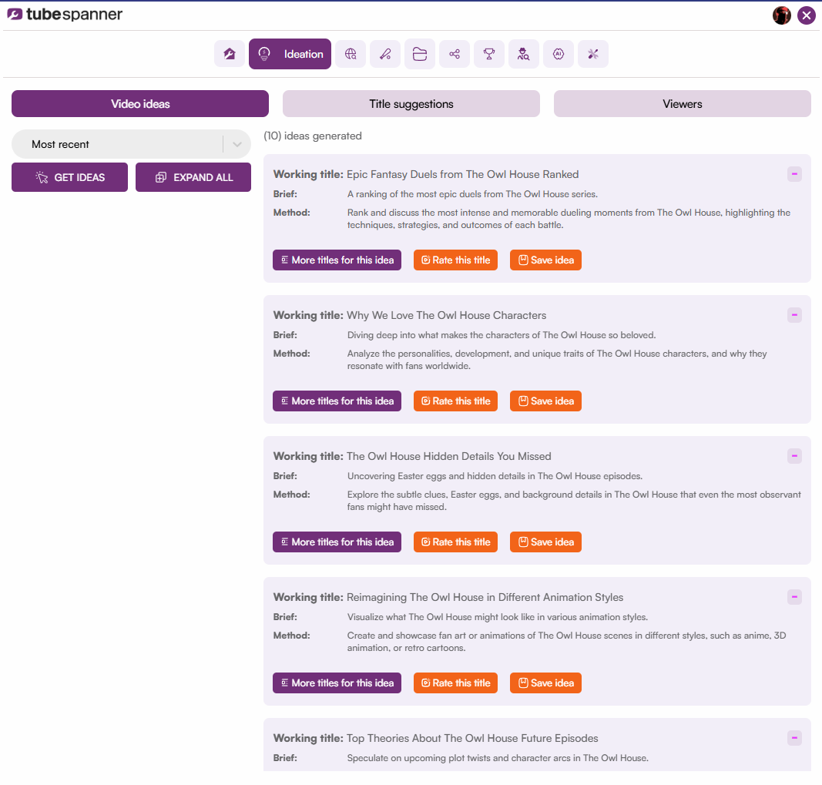Save the Why We Love Characters idea

[x=545, y=401]
